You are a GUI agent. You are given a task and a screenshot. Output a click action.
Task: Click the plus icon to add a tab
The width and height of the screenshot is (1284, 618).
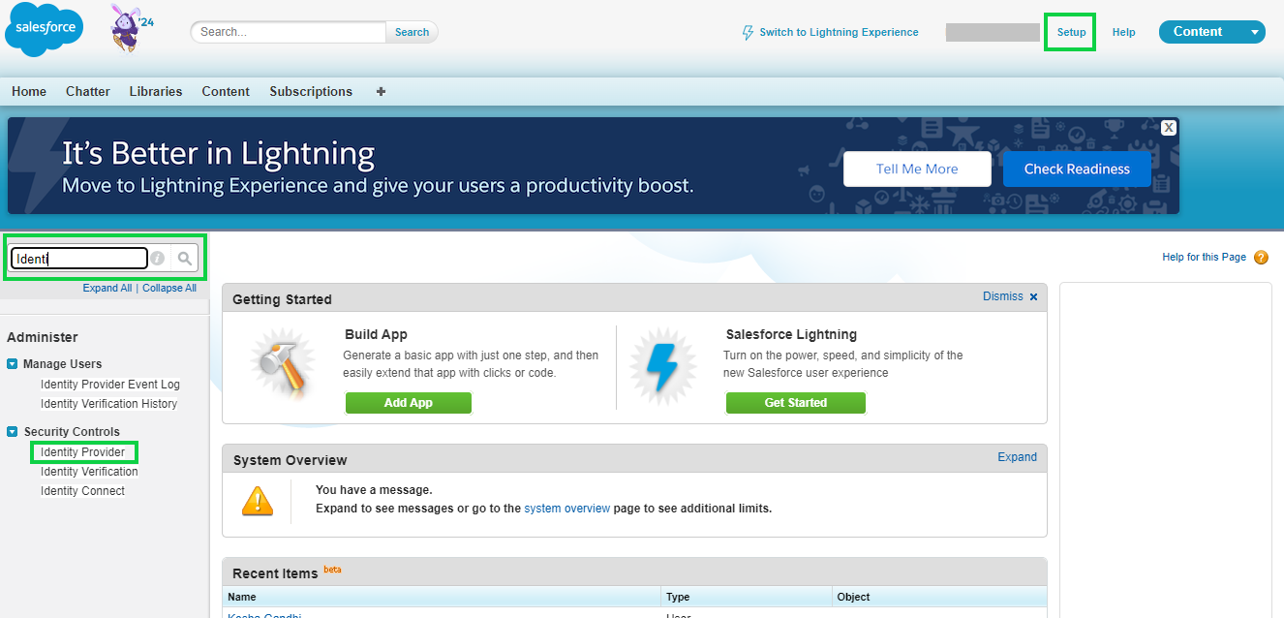click(380, 91)
